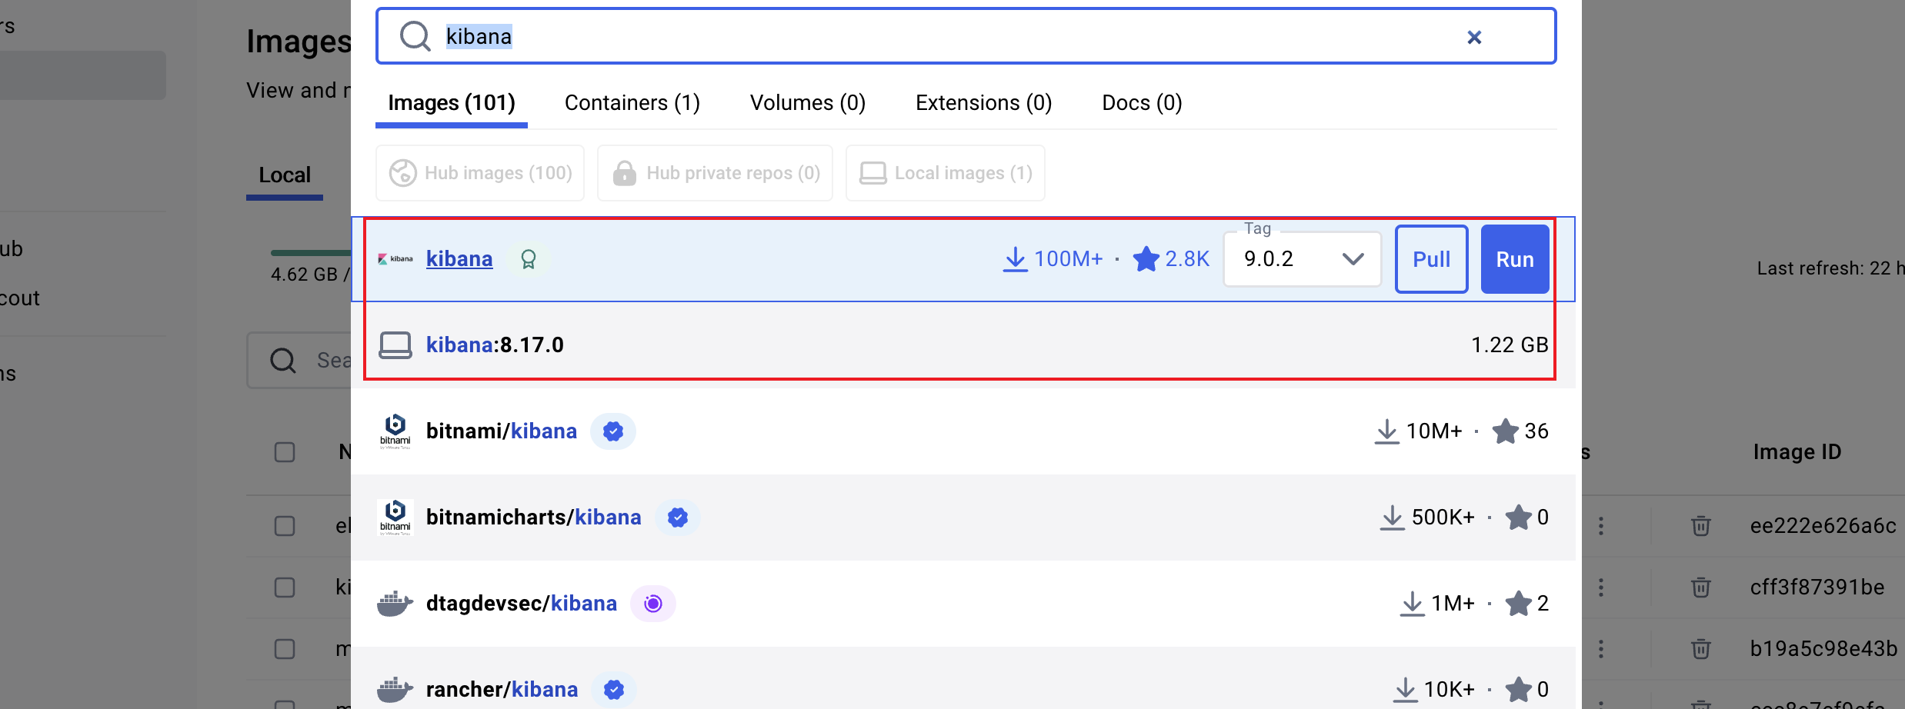
Task: Click the download icon next to 1M+
Action: click(x=1412, y=604)
